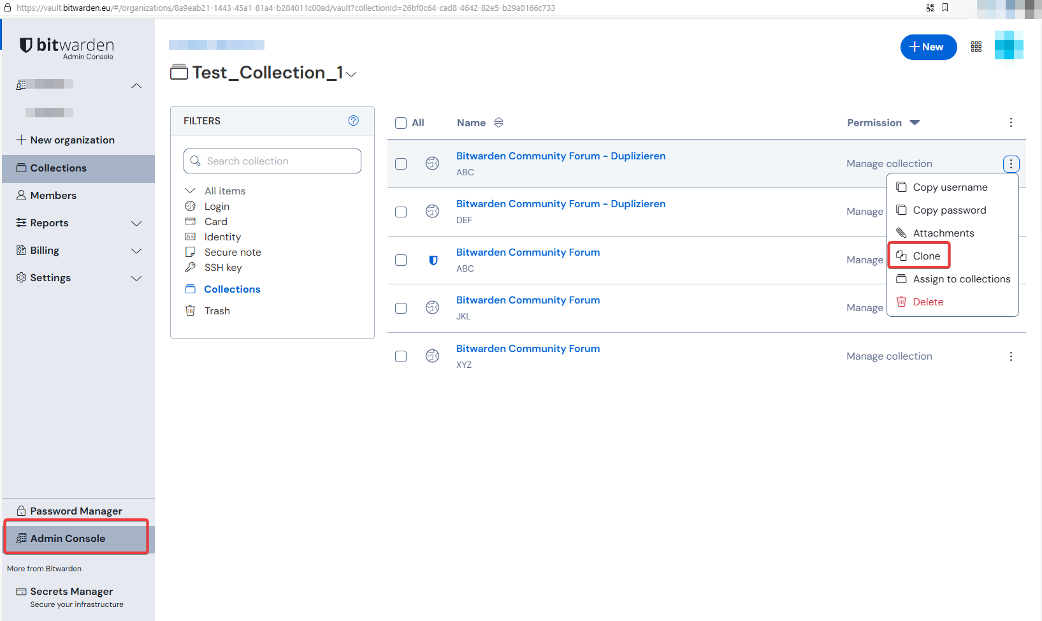Click in the Search collection field
1042x621 pixels.
[272, 161]
